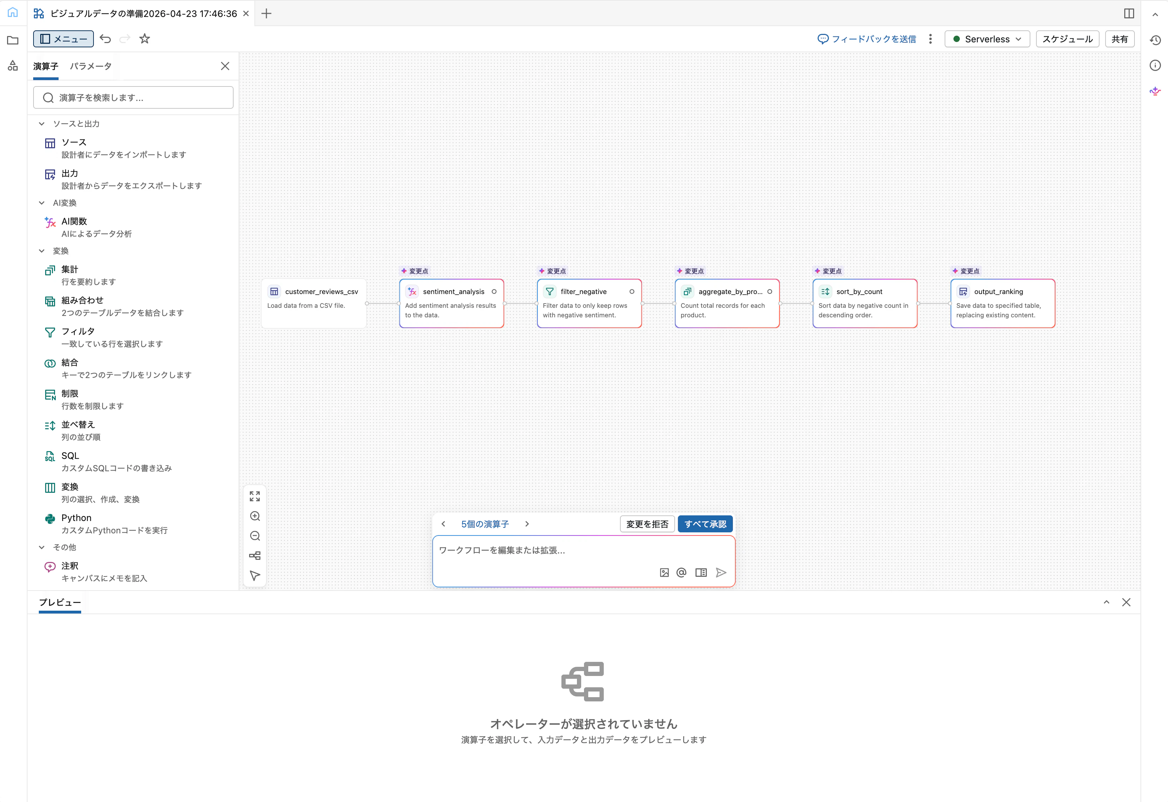Collapse the プレビュー panel with the chevron
The width and height of the screenshot is (1168, 802).
(1107, 602)
